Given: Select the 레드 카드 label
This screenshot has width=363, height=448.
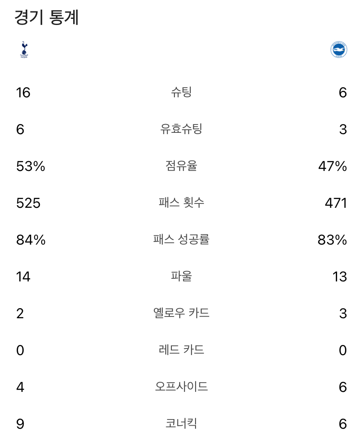Looking at the screenshot, I should [x=181, y=350].
